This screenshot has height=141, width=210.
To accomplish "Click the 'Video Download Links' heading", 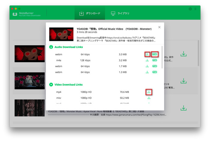I will tap(68, 85).
